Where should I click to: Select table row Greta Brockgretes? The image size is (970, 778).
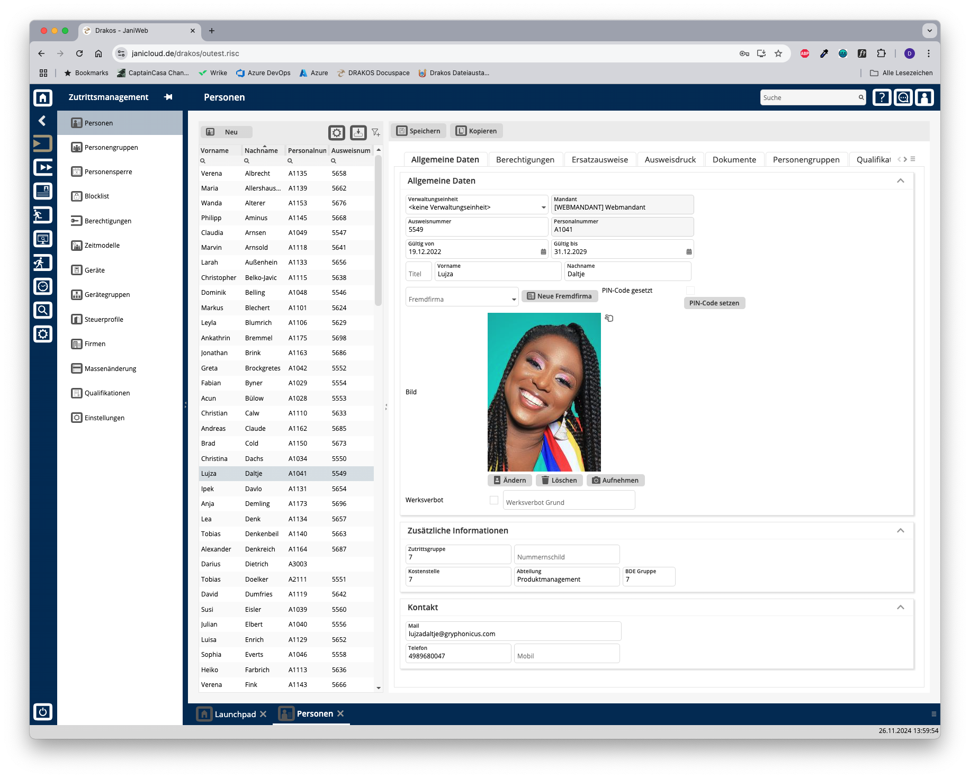click(286, 368)
